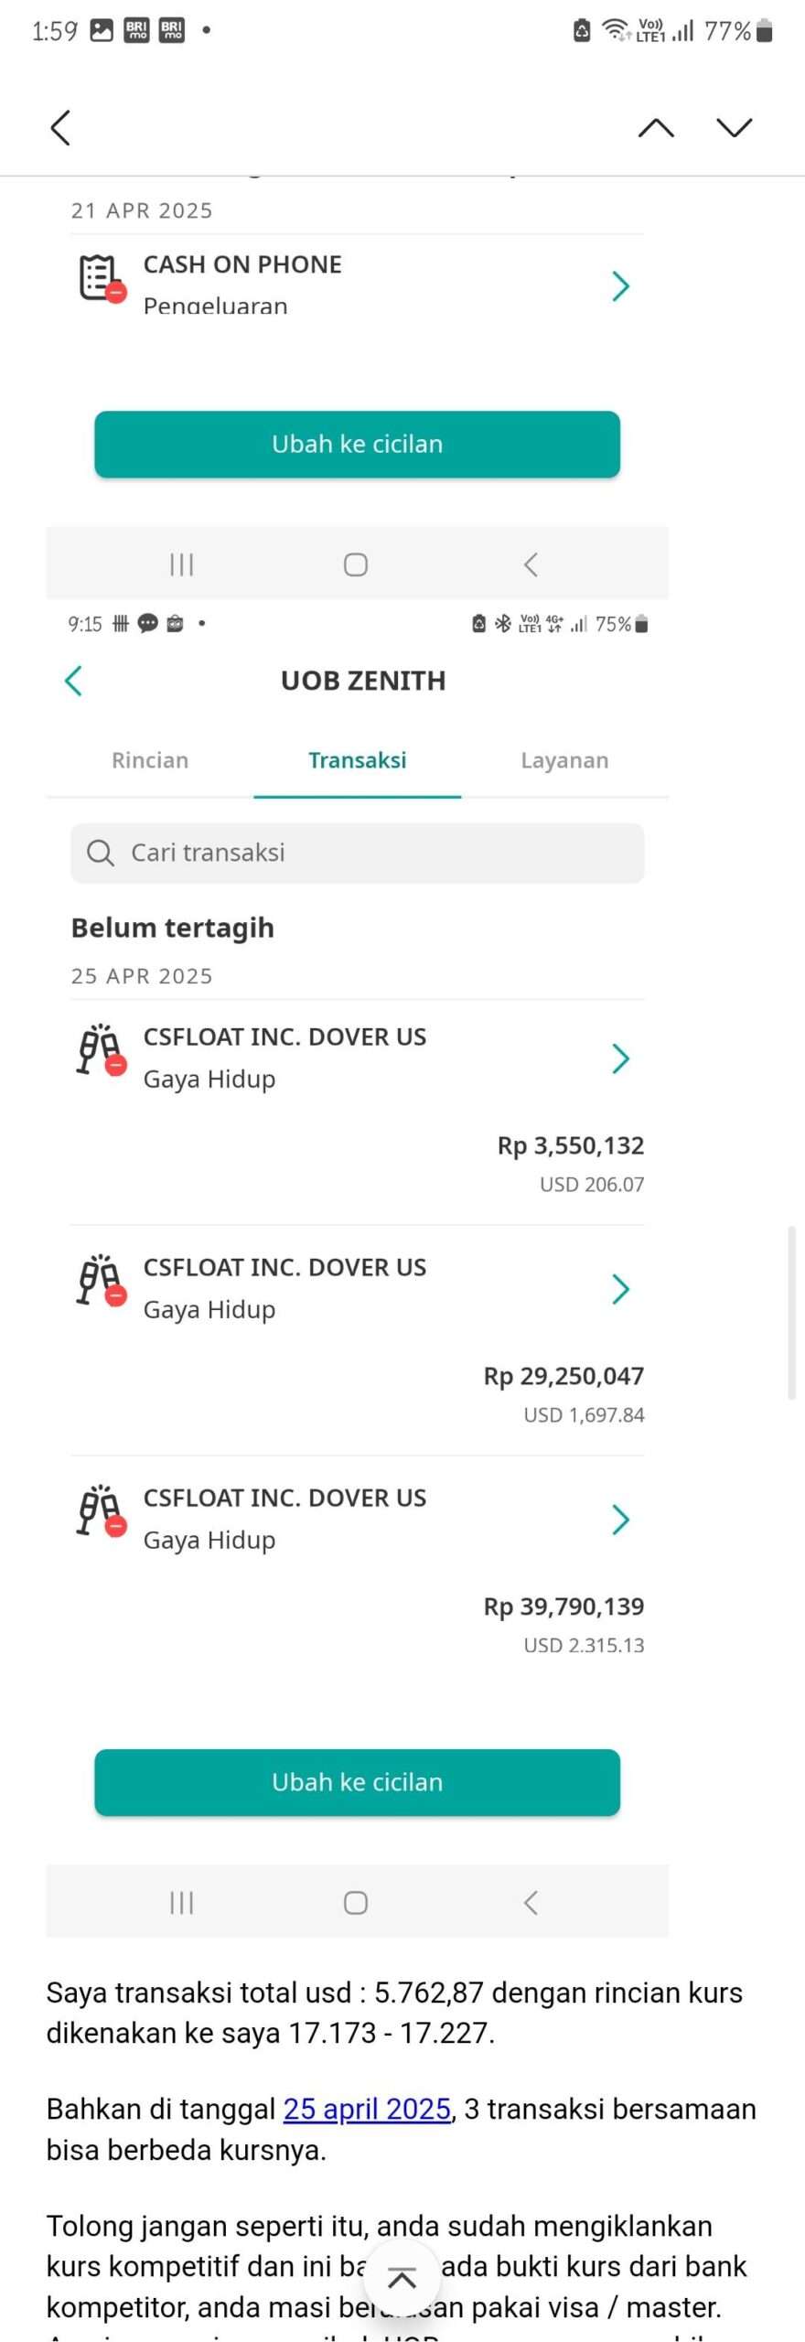Go to previous message with up chevron
This screenshot has height=2342, width=805.
656,127
